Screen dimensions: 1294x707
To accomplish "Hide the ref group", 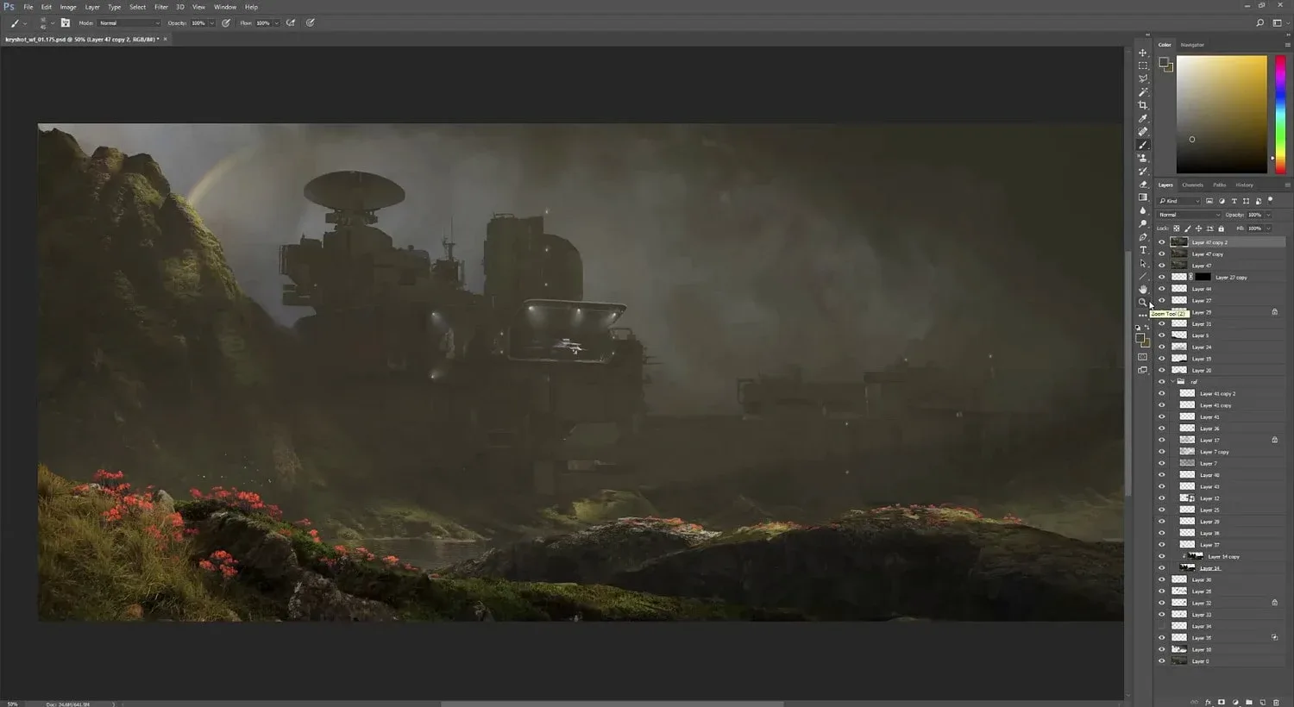I will point(1161,382).
